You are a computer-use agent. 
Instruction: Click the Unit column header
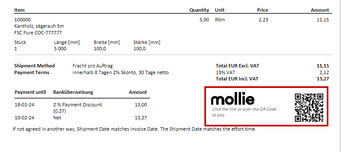click(219, 10)
